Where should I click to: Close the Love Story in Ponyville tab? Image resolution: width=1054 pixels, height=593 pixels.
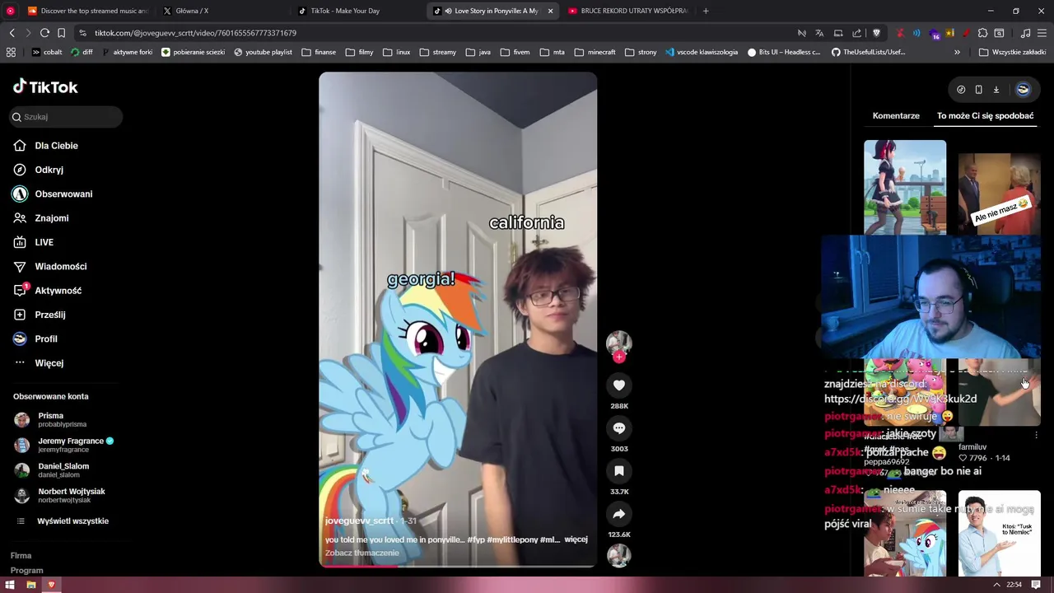pyautogui.click(x=550, y=11)
